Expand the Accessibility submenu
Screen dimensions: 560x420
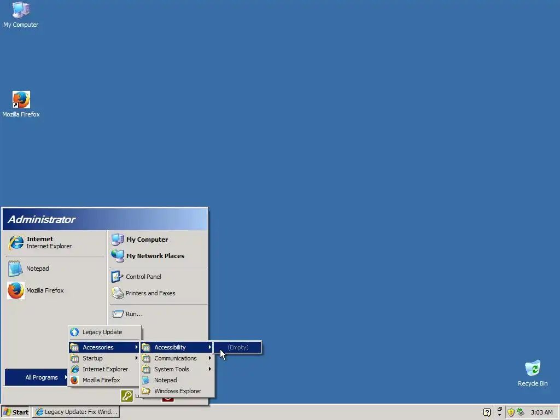(177, 347)
